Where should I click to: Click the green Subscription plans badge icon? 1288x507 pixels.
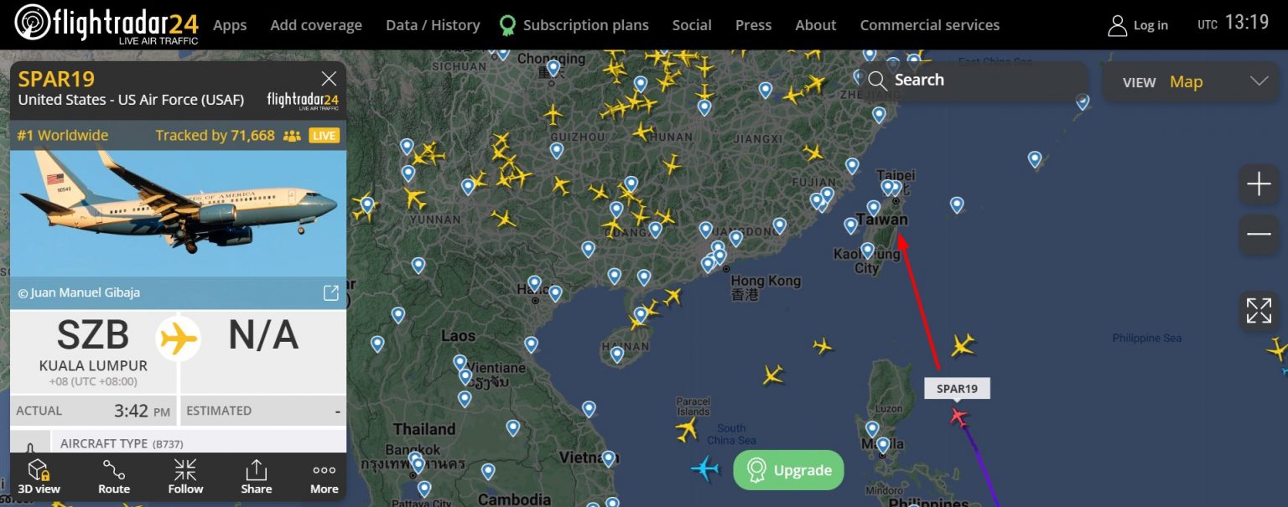(507, 26)
